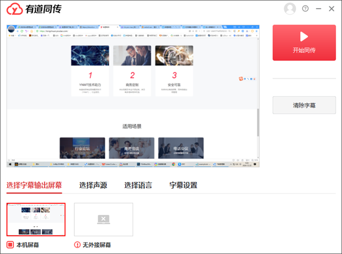Click the 商务洽谈 scene image in preview
The image size is (342, 254).
[131, 148]
